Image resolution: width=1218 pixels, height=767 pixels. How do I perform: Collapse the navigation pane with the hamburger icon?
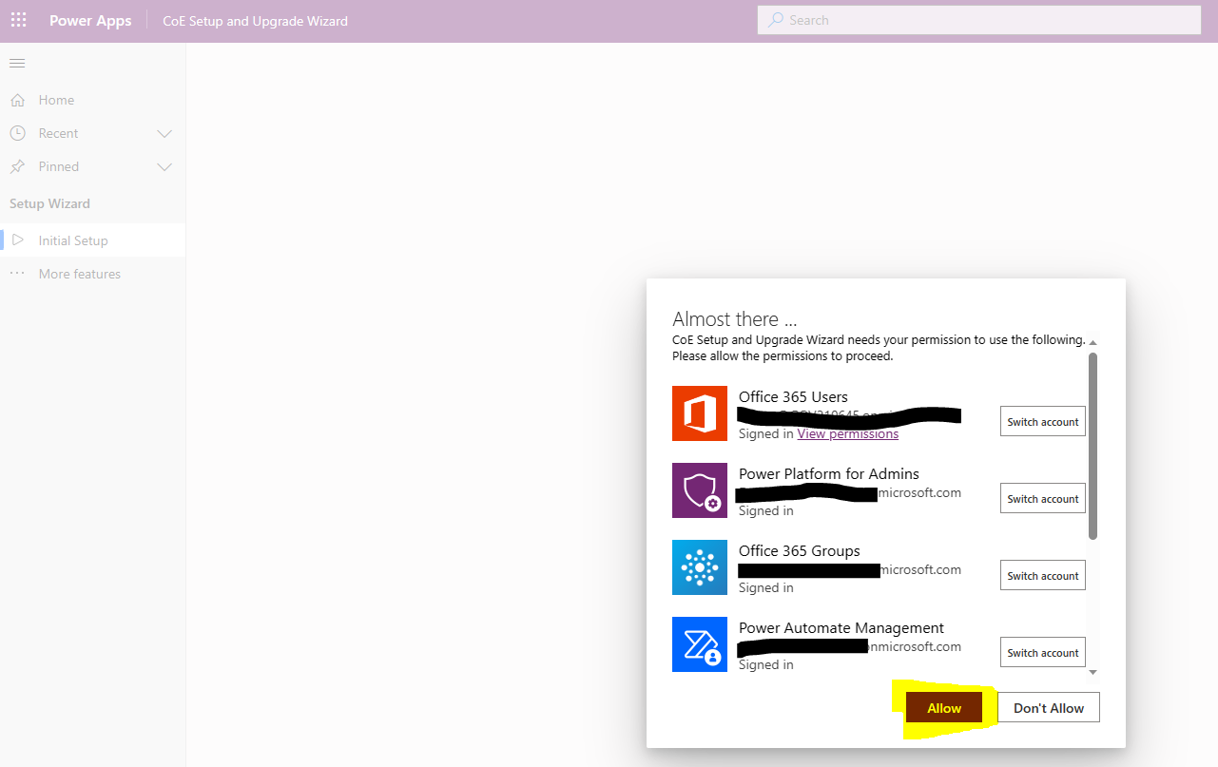(16, 63)
